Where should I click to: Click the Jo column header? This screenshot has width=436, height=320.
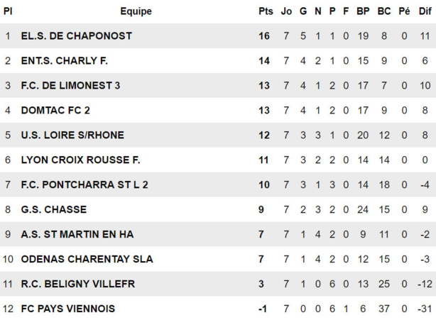click(286, 11)
